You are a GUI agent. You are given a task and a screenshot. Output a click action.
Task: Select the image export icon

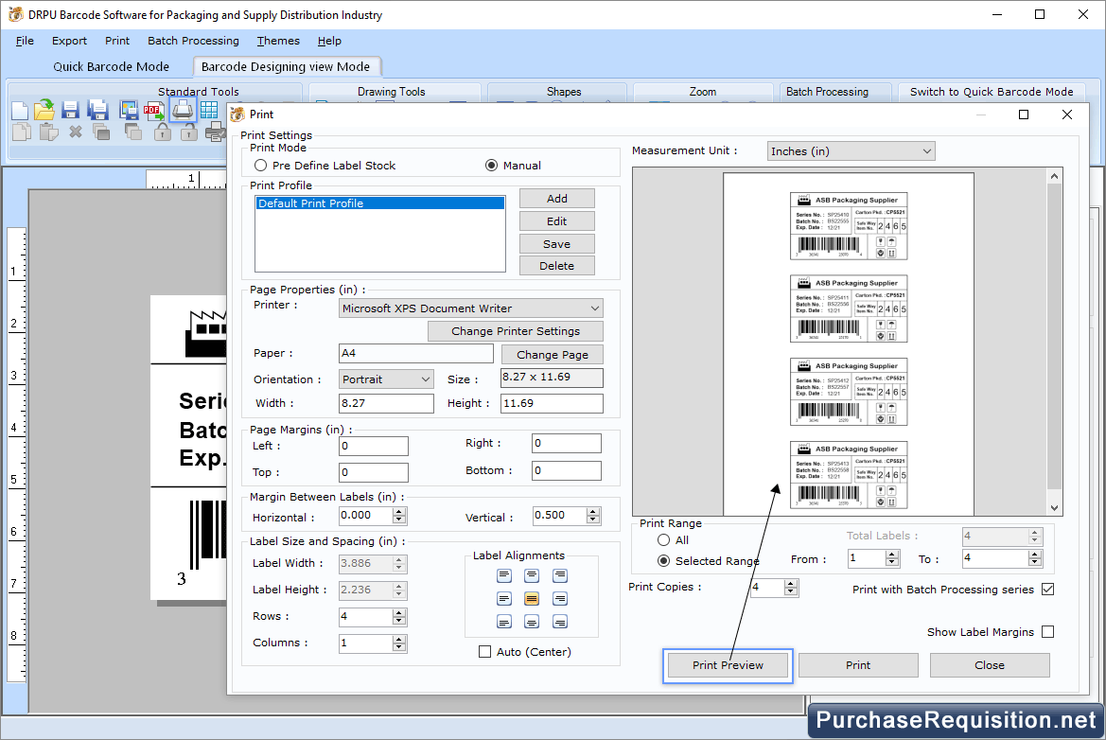[x=127, y=110]
